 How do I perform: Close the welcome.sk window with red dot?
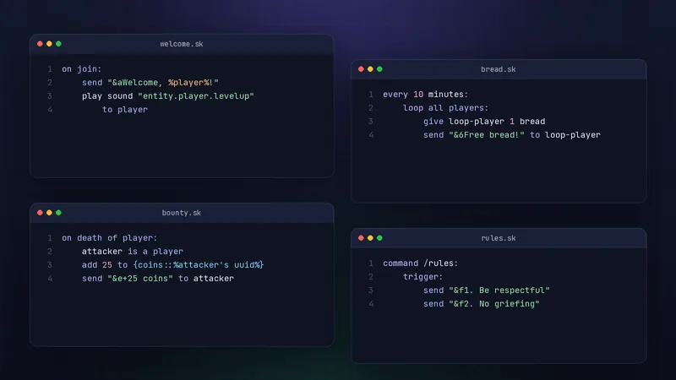point(40,44)
